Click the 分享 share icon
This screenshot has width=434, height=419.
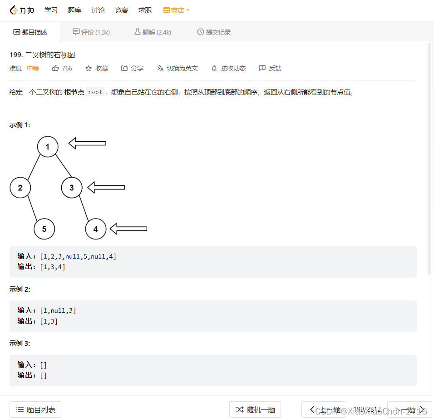[124, 68]
